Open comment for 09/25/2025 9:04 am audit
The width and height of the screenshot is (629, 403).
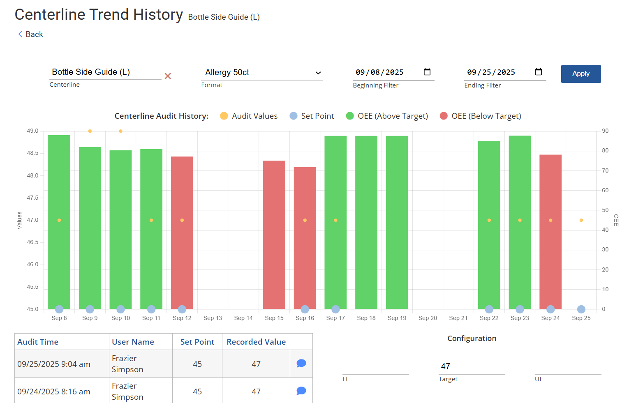tap(301, 364)
